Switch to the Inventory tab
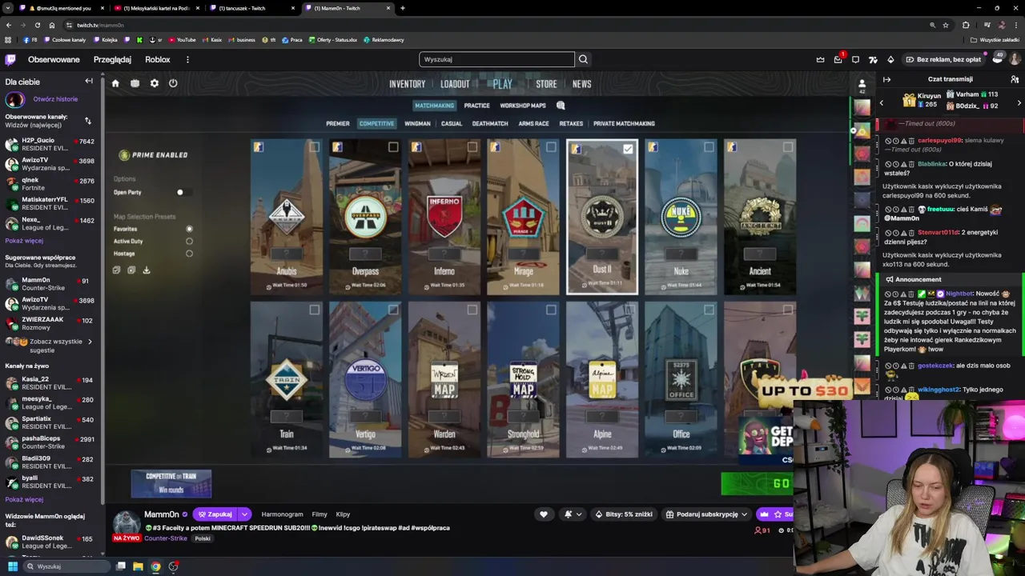Image resolution: width=1025 pixels, height=576 pixels. pos(407,84)
